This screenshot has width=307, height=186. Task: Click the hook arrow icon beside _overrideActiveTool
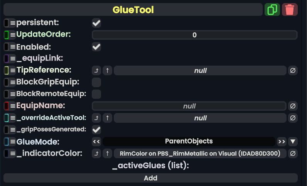pos(97,118)
